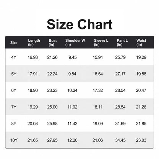Select the Waist (in) column header
Viewport: 159px width, 159px height.
pyautogui.click(x=141, y=42)
